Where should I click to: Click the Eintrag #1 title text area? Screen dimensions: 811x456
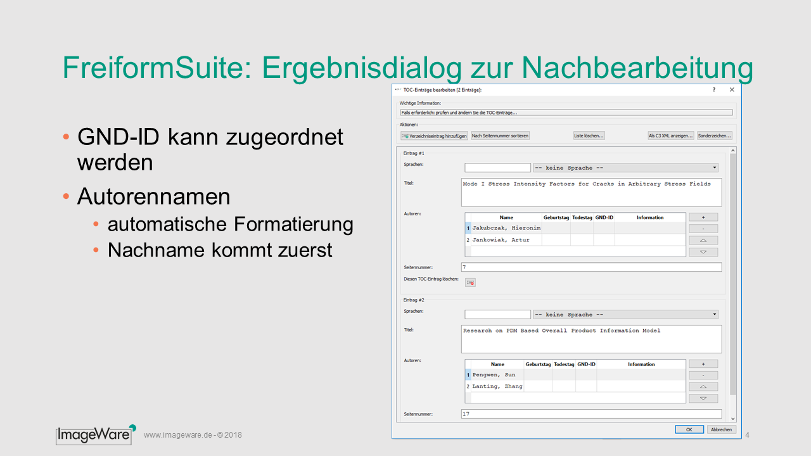point(591,192)
